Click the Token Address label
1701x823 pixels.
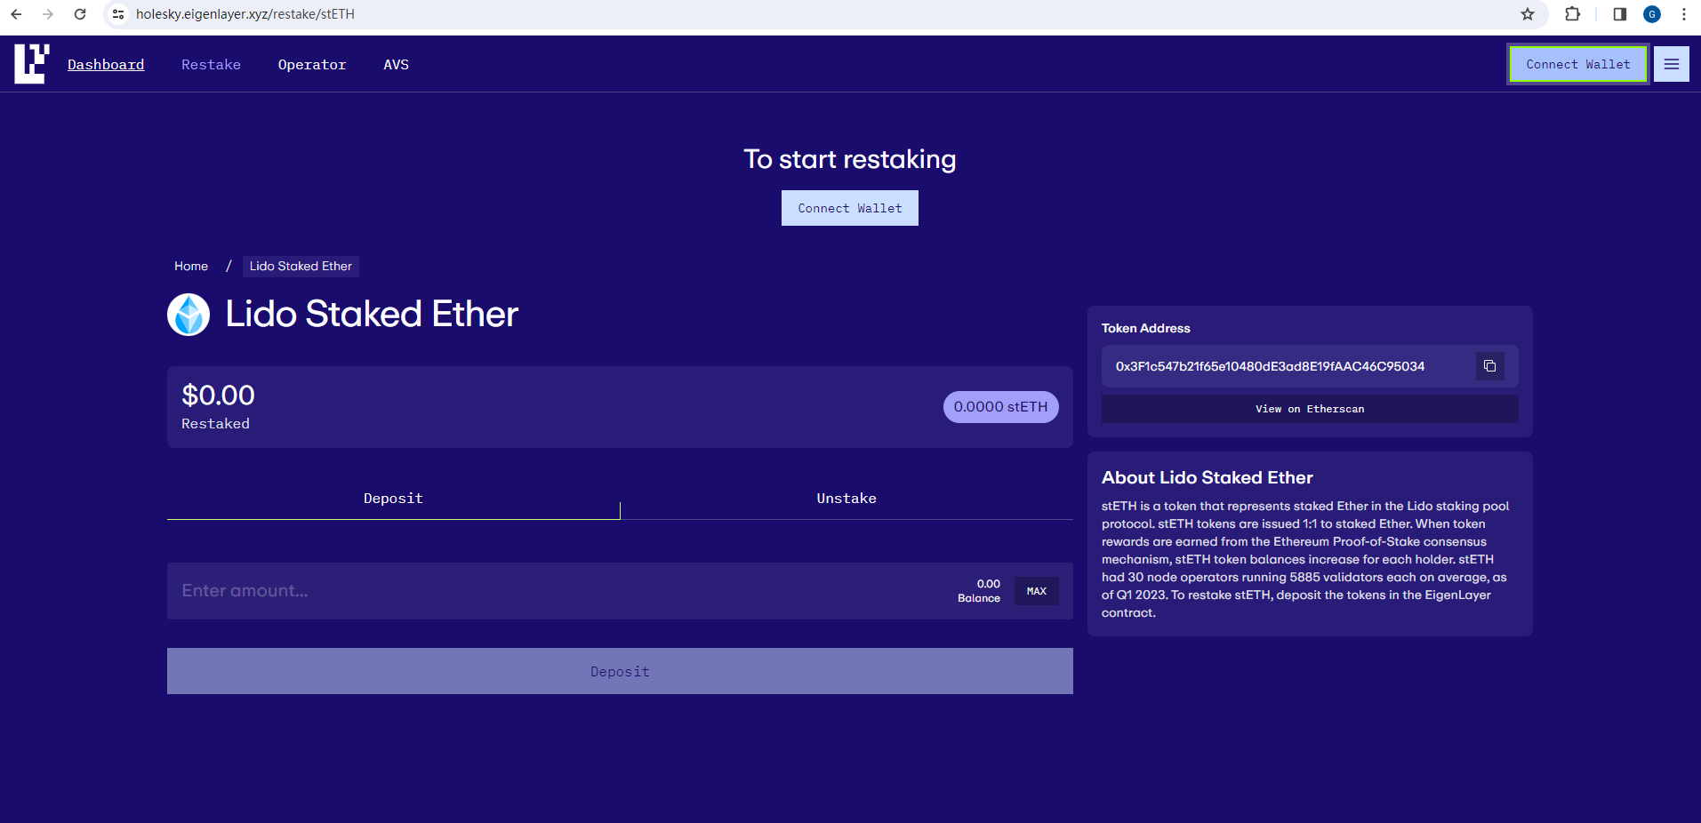click(1145, 328)
